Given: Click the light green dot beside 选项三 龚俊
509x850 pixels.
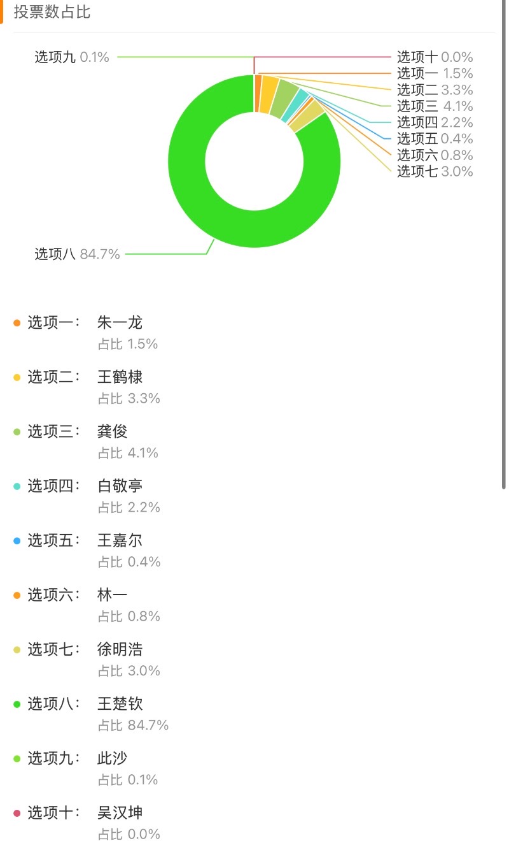Looking at the screenshot, I should tap(17, 432).
